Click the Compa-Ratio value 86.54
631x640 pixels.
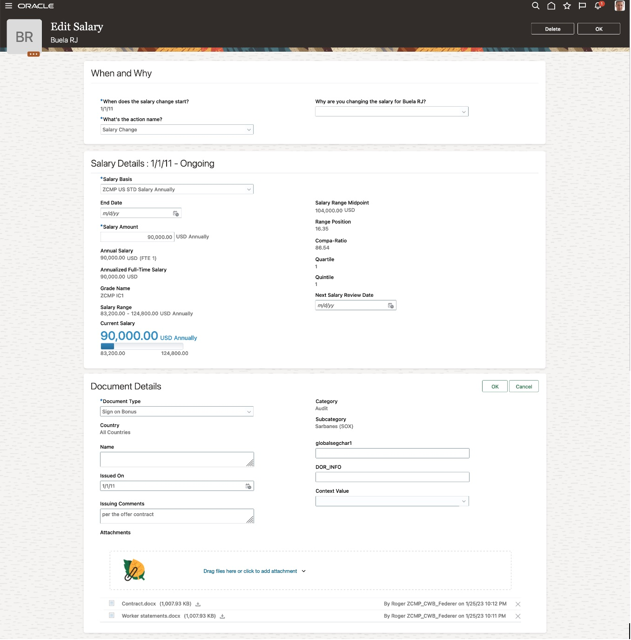[x=322, y=248]
